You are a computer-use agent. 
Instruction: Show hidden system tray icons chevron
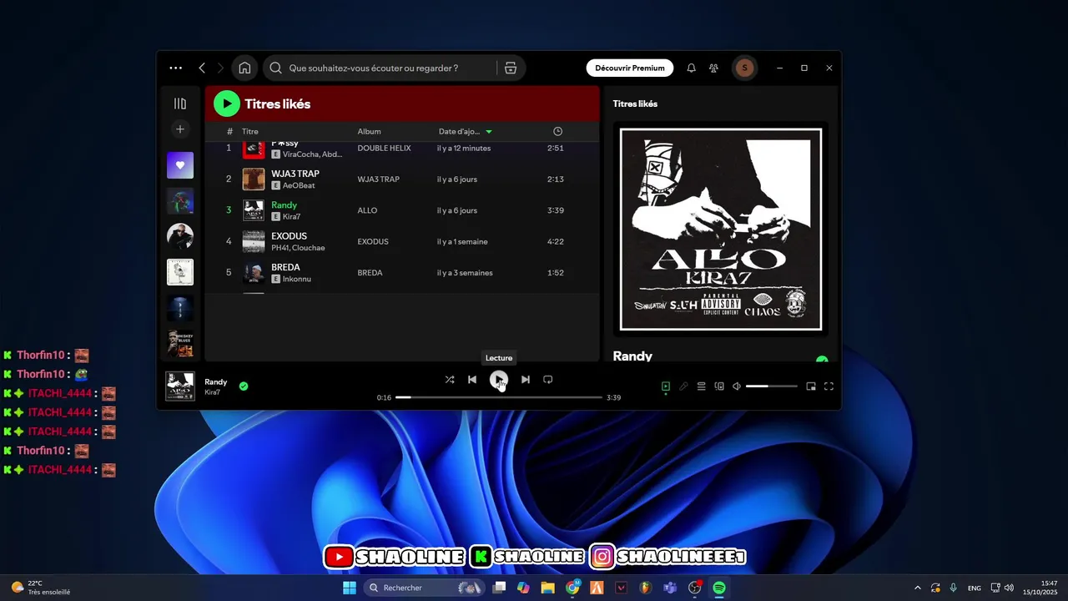coord(918,588)
